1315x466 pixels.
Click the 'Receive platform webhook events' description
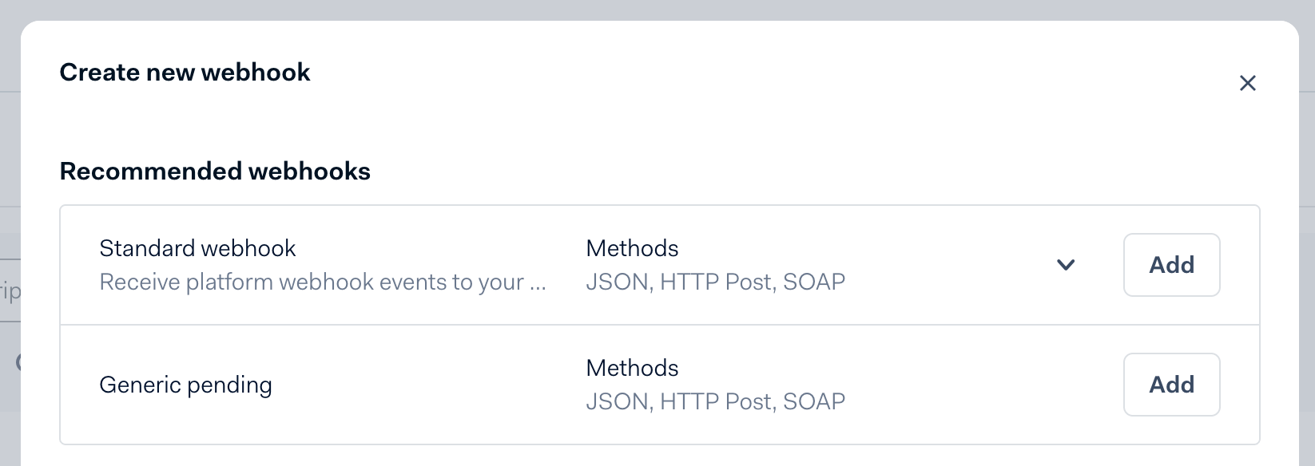pos(312,282)
